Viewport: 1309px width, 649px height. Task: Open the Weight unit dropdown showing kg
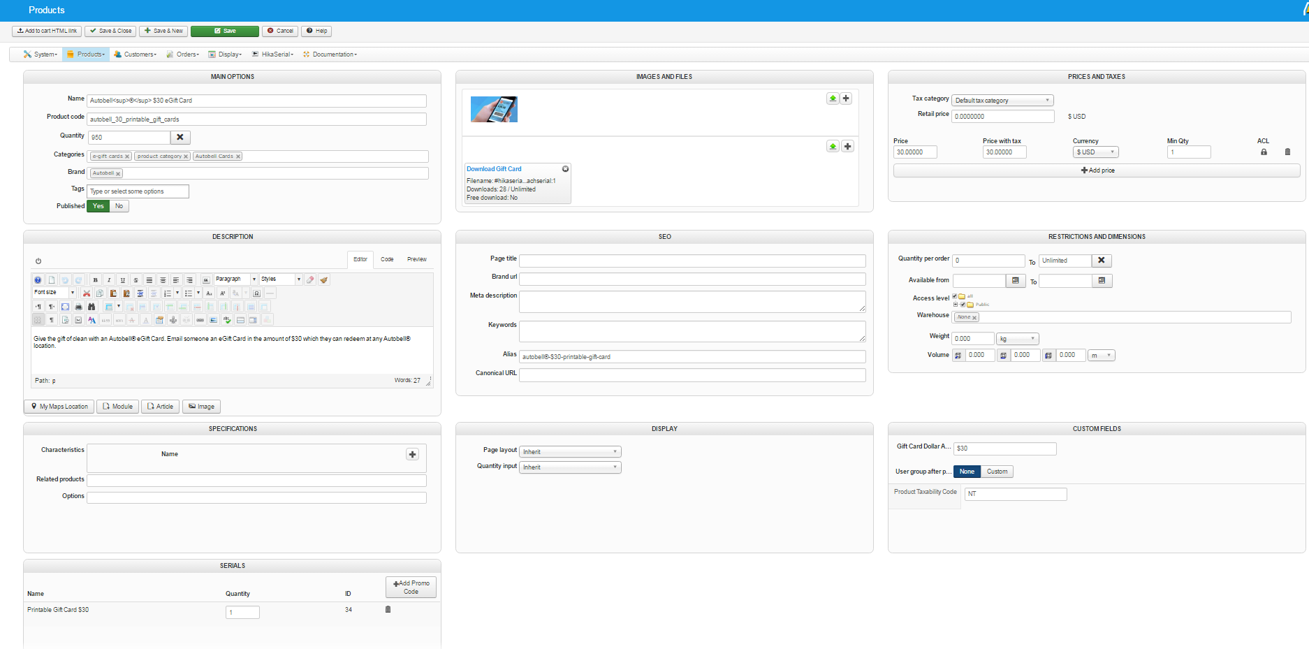pyautogui.click(x=1018, y=339)
